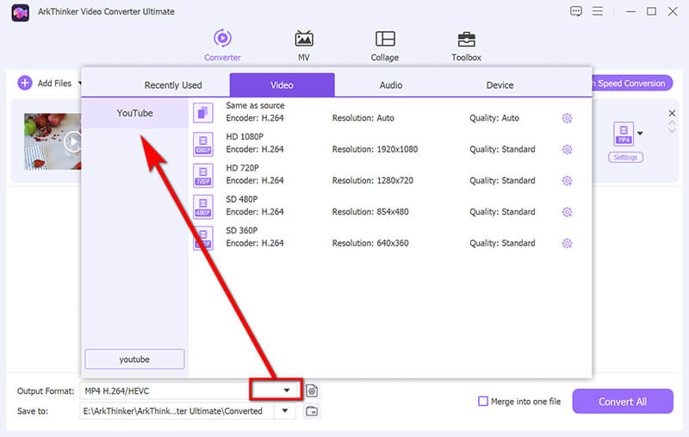Image resolution: width=689 pixels, height=437 pixels.
Task: Select the HD 720P profile name
Action: click(x=242, y=168)
